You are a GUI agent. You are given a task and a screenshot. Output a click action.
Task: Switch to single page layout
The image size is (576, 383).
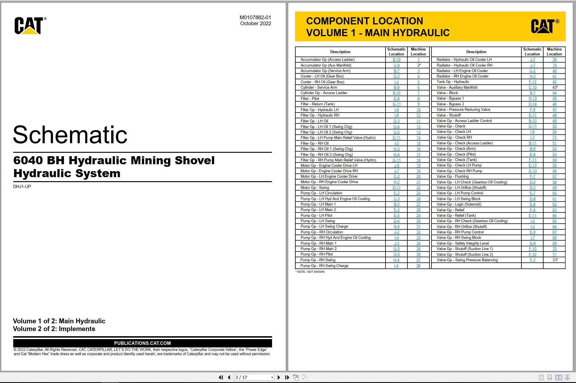click(541, 378)
